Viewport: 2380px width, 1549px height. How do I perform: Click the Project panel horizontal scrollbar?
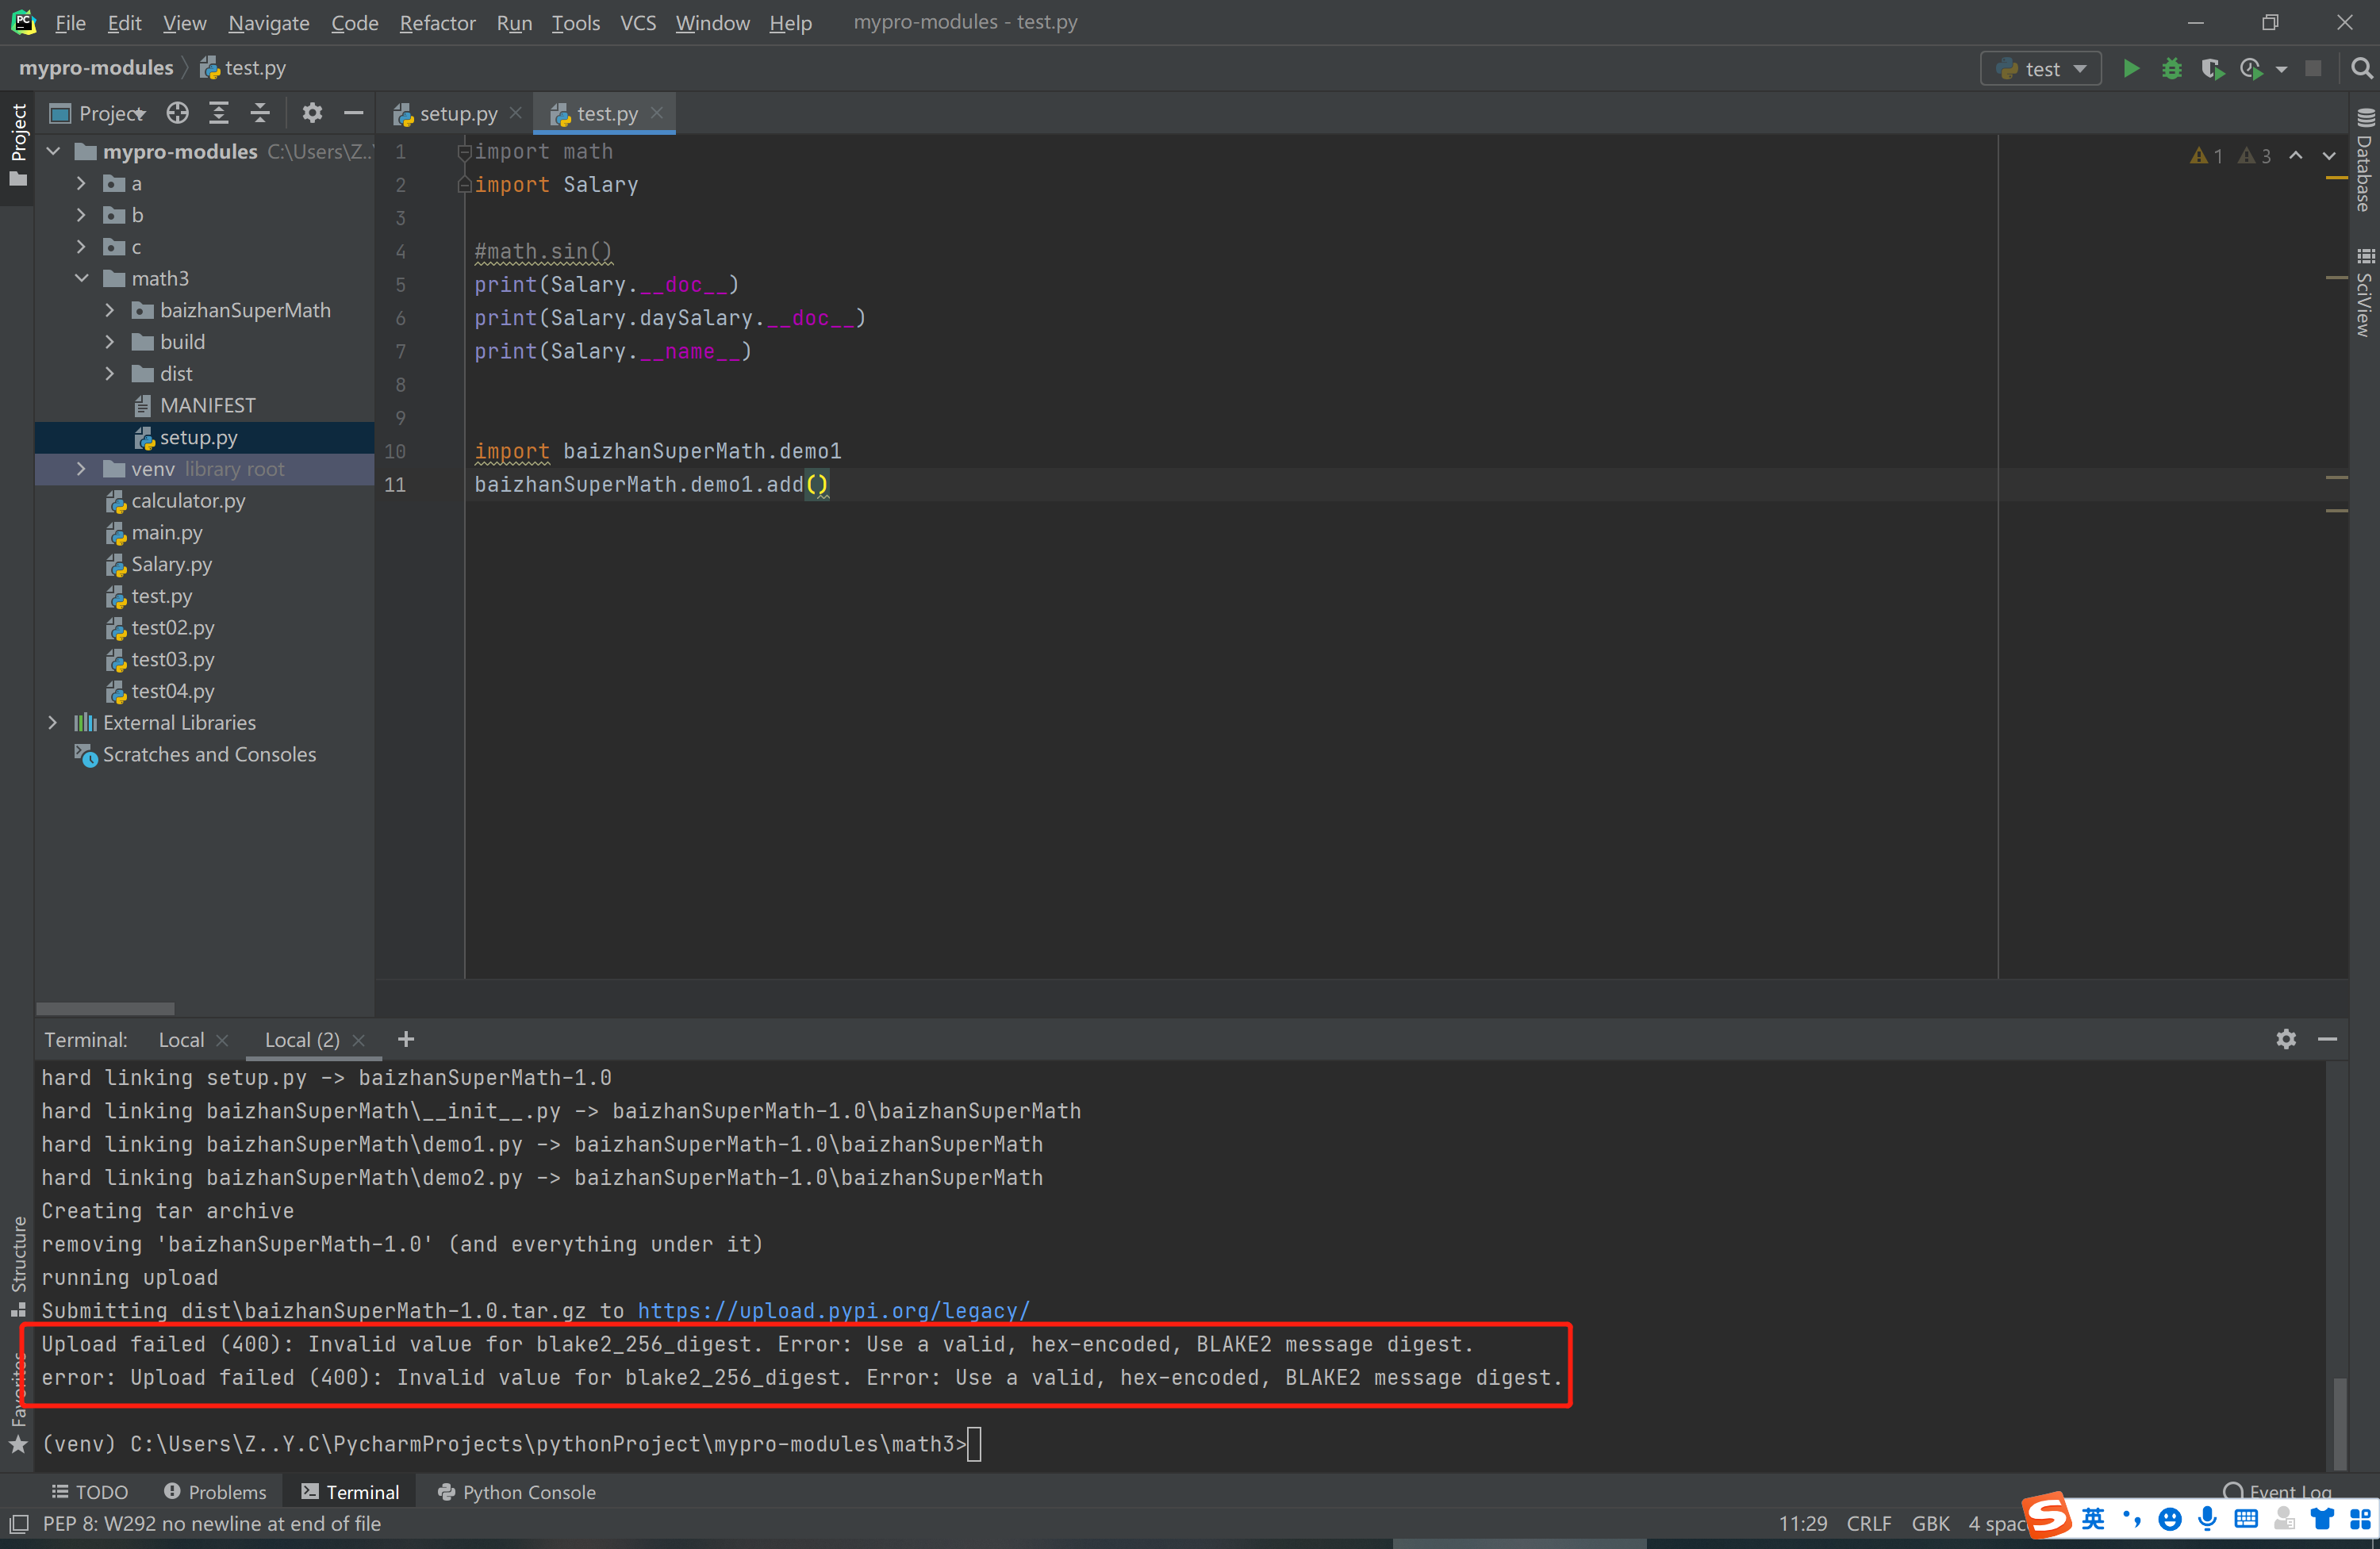pyautogui.click(x=104, y=1008)
